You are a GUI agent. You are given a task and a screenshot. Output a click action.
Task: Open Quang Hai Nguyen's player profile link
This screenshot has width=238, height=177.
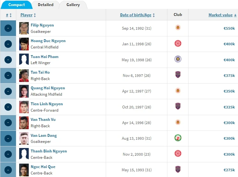(48, 88)
